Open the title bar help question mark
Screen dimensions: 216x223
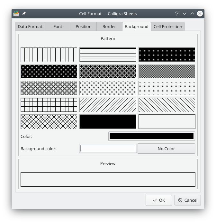click(x=176, y=14)
